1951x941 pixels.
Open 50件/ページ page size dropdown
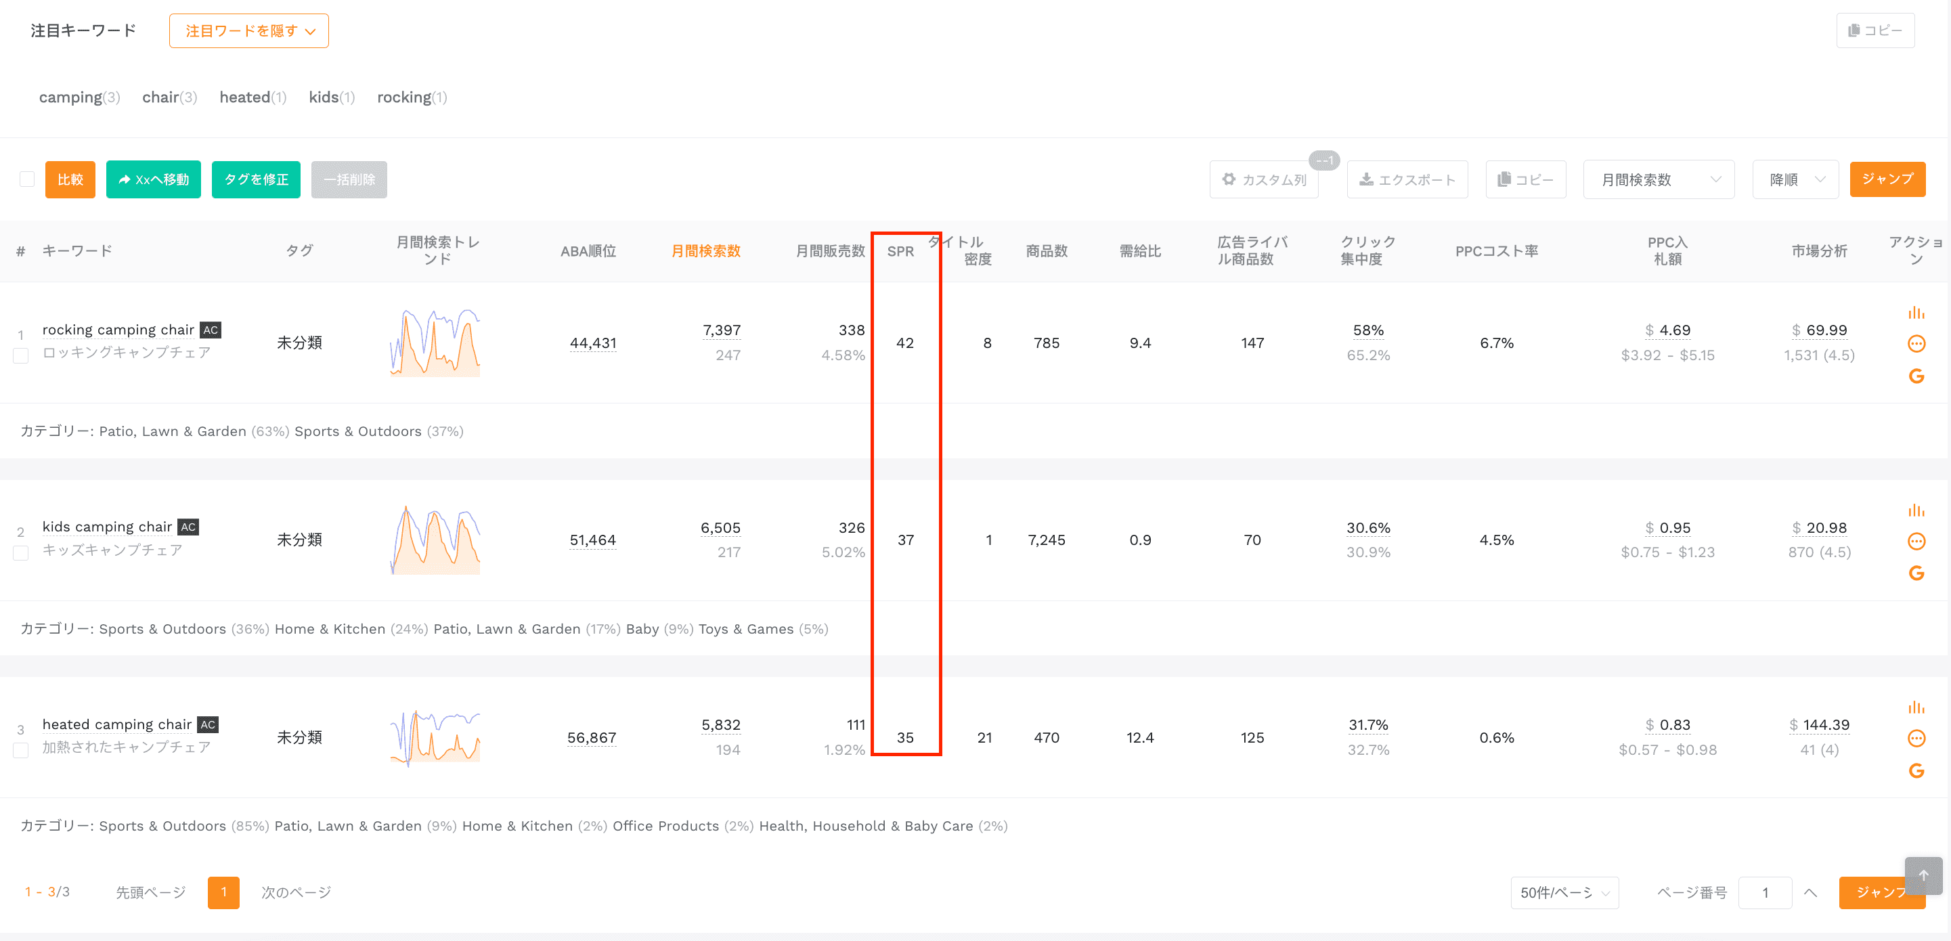[1564, 892]
